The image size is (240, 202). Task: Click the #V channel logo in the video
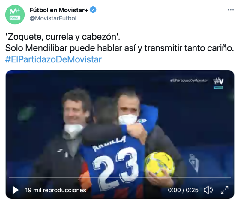click(218, 83)
